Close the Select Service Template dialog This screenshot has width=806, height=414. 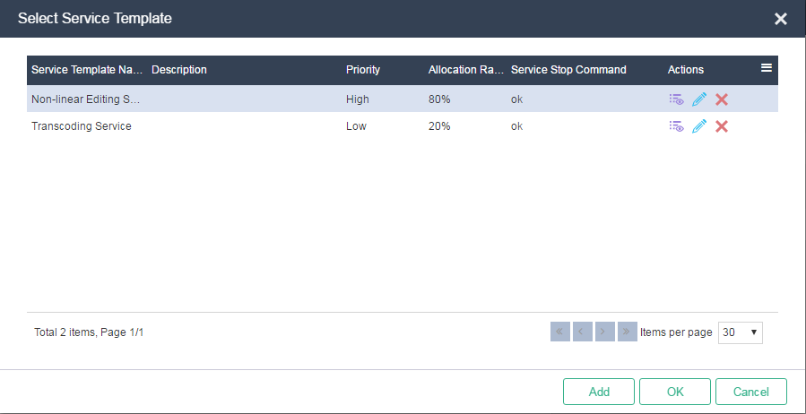pyautogui.click(x=780, y=19)
